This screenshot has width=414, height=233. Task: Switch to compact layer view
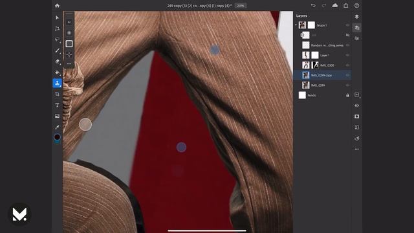(356, 17)
